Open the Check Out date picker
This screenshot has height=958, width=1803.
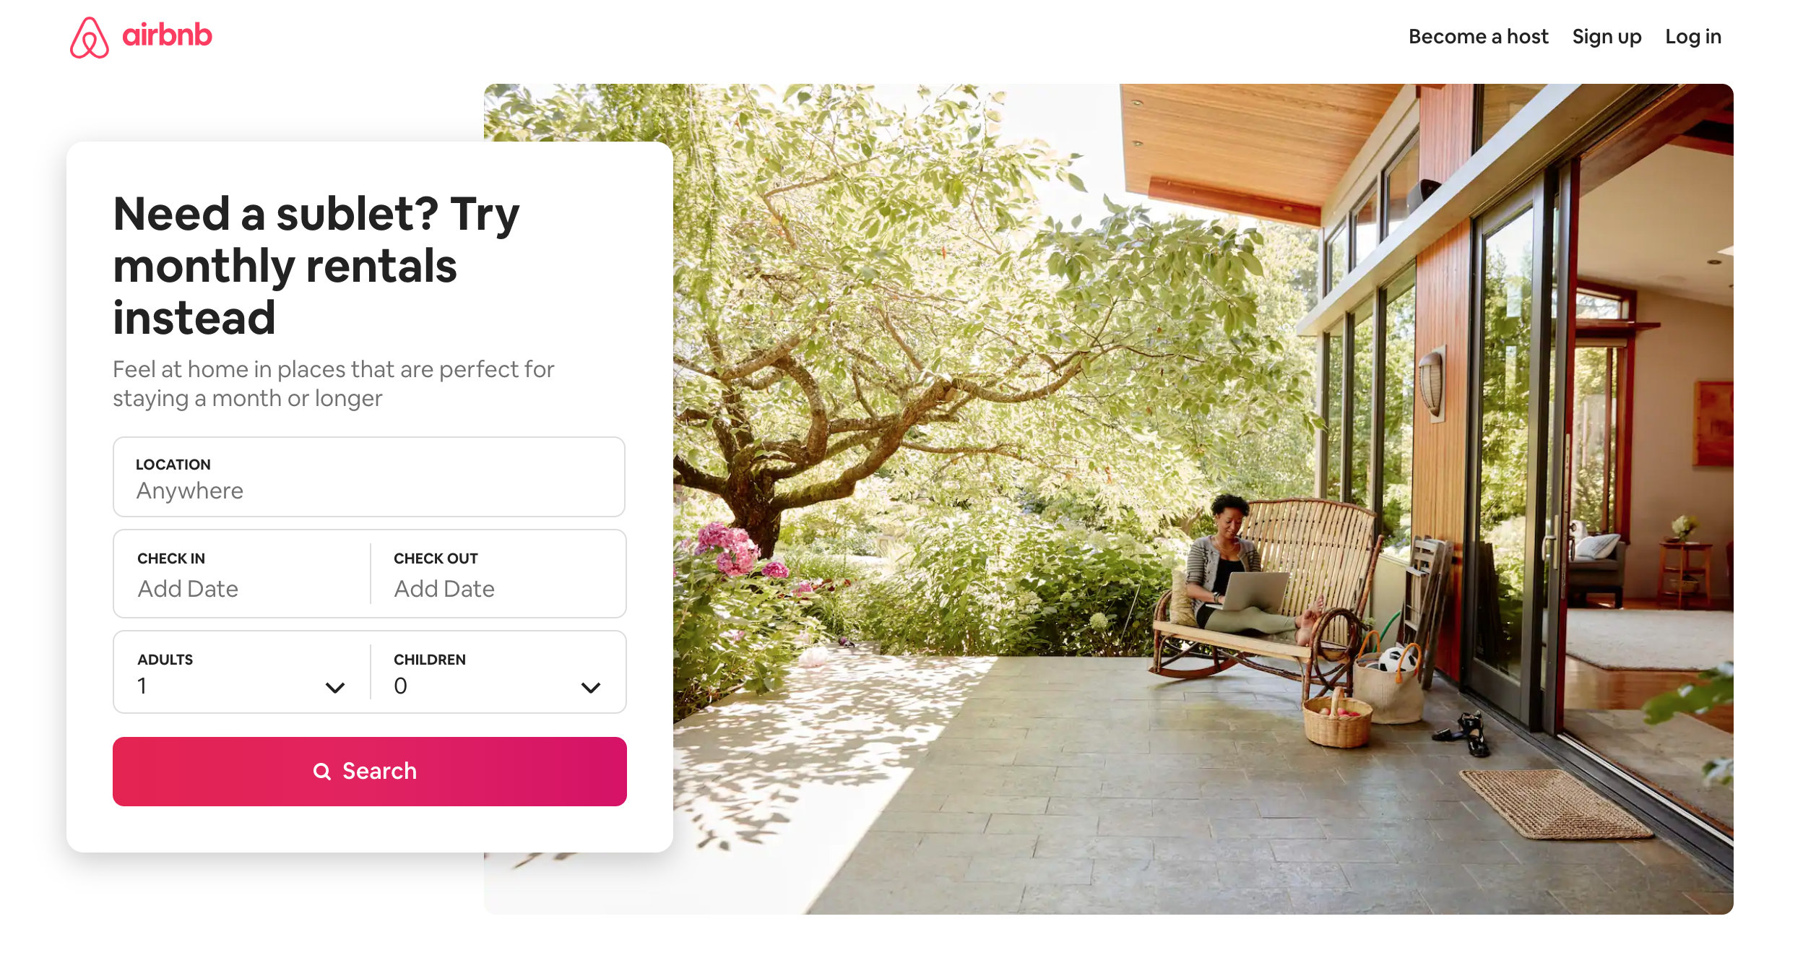498,574
